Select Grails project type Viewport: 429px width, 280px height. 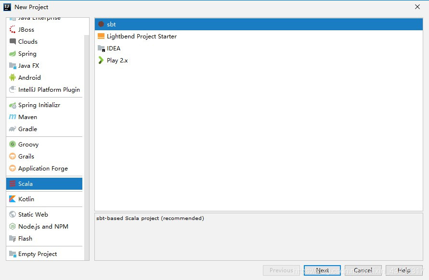pos(44,156)
